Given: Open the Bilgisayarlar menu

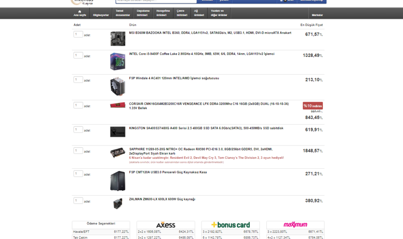Looking at the screenshot, I should click(x=101, y=15).
